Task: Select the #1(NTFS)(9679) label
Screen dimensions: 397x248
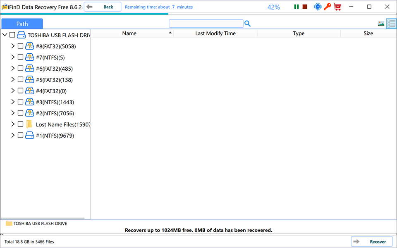Action: click(55, 136)
